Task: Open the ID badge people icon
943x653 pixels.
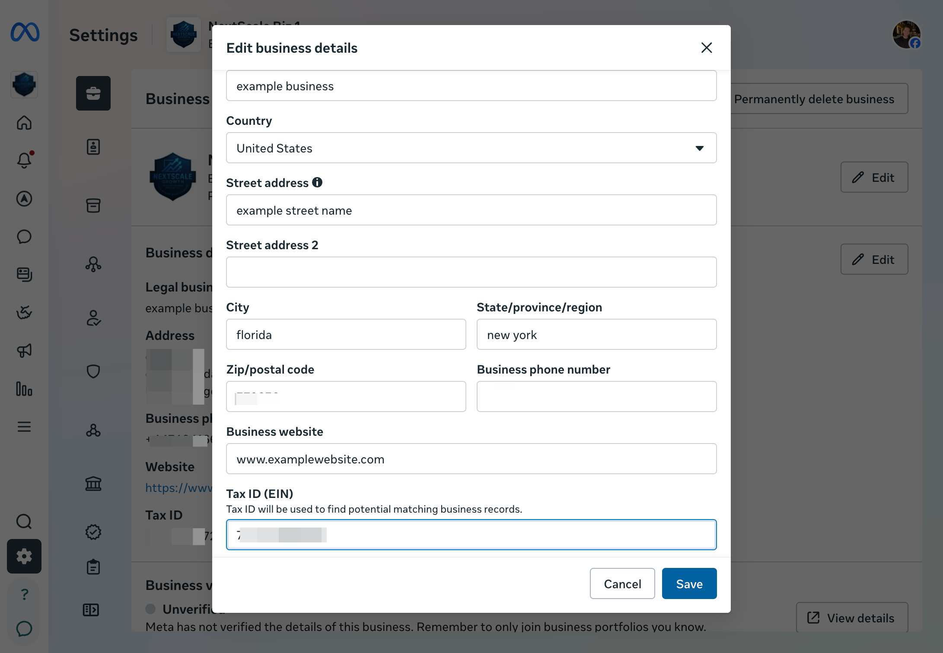Action: (x=93, y=147)
